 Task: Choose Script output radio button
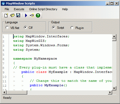[x=54, y=27]
